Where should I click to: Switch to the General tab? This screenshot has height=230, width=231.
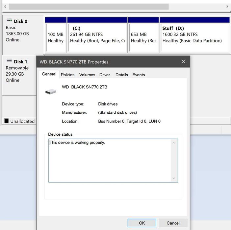click(x=49, y=74)
